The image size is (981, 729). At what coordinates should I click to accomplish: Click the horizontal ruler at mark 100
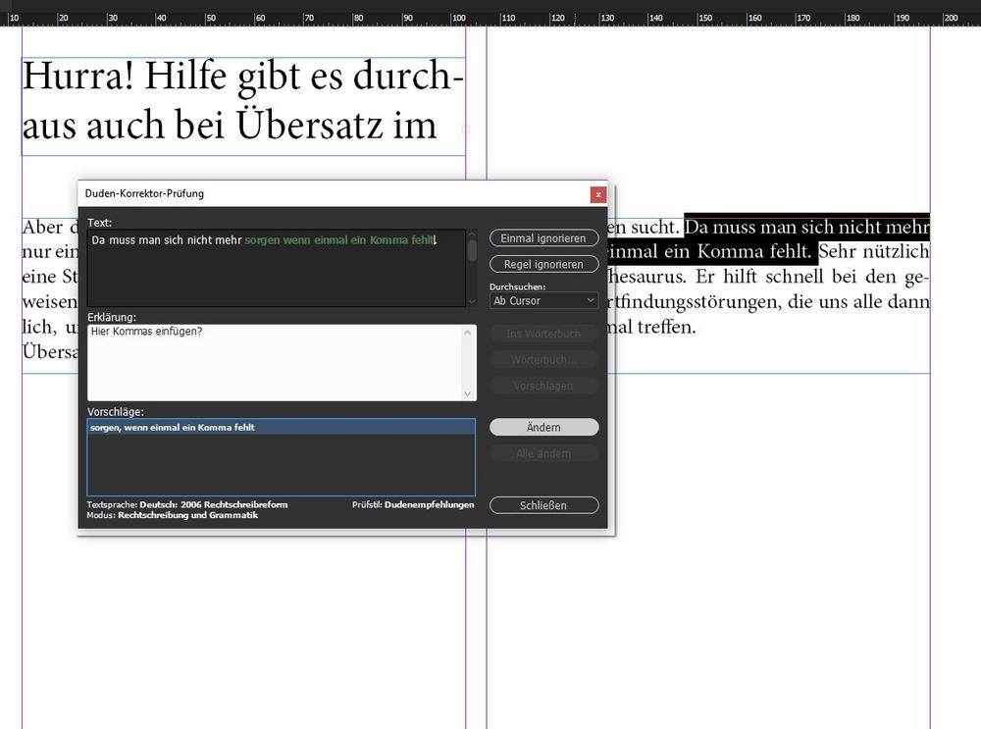click(x=458, y=18)
